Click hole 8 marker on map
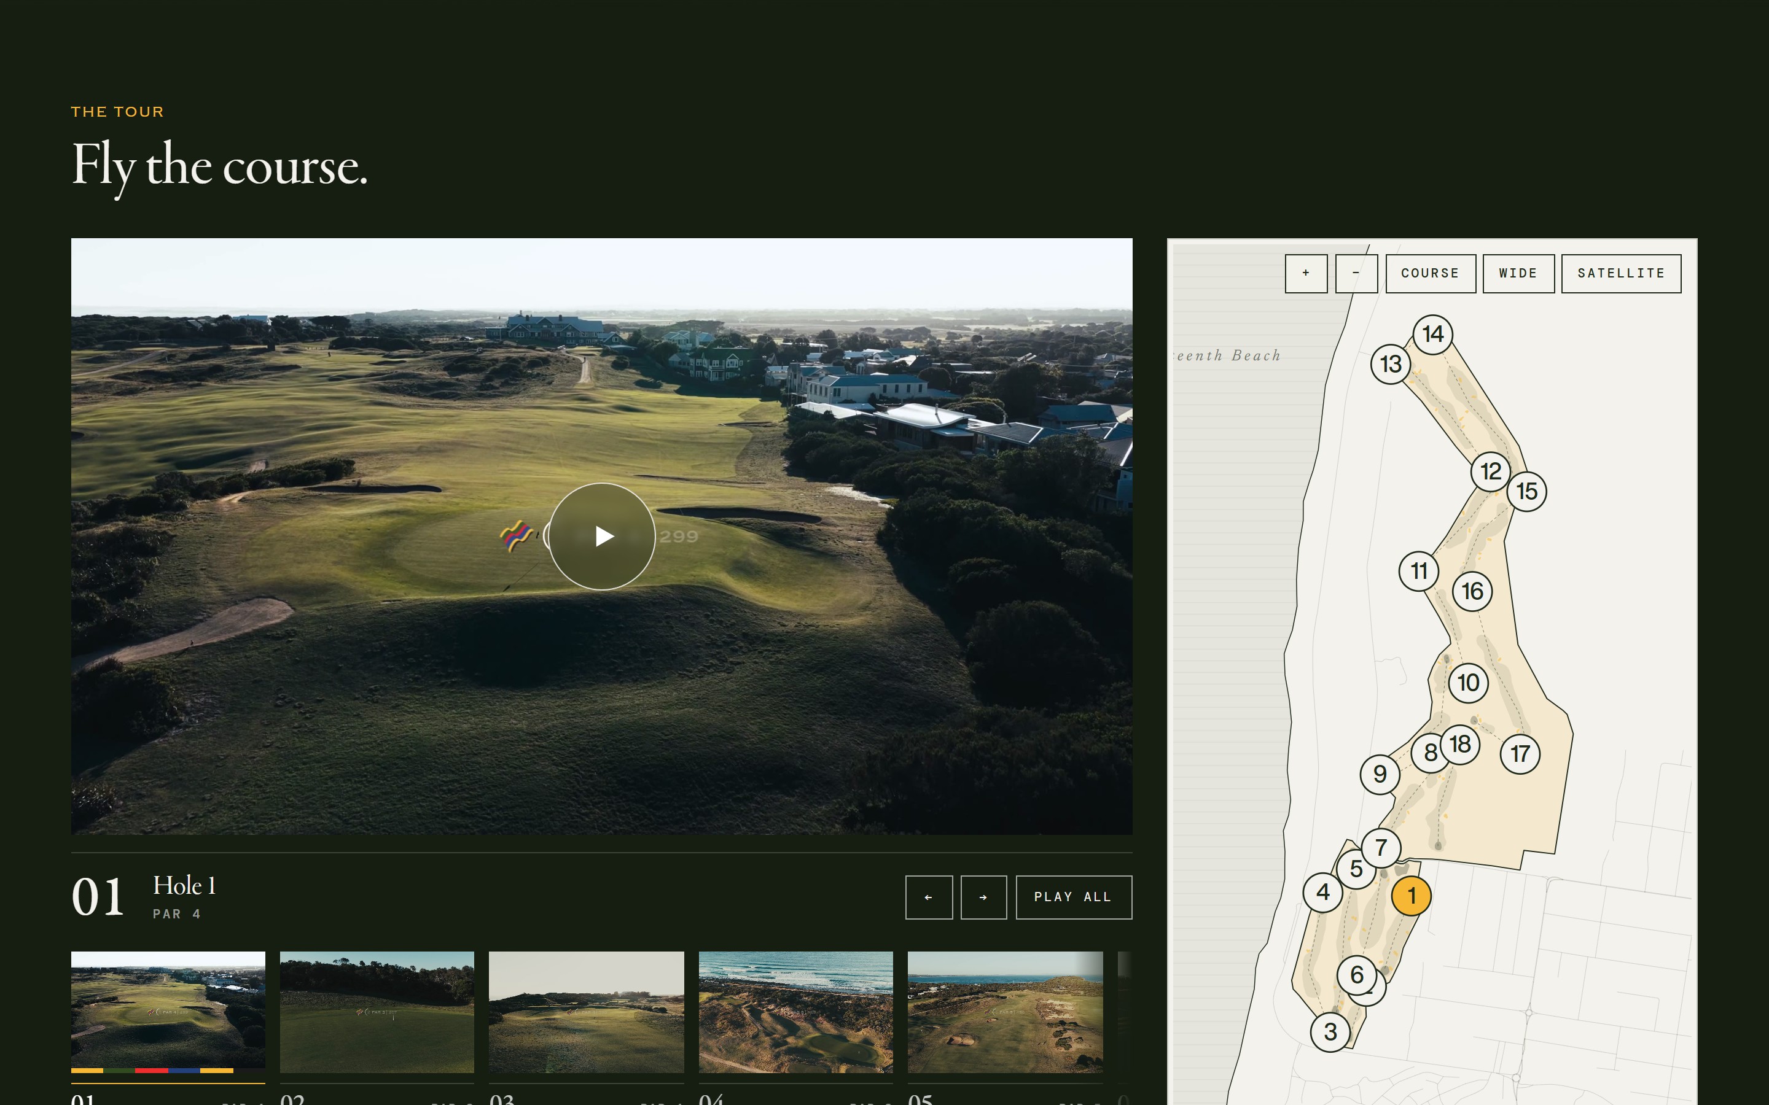Viewport: 1769px width, 1105px height. point(1427,753)
